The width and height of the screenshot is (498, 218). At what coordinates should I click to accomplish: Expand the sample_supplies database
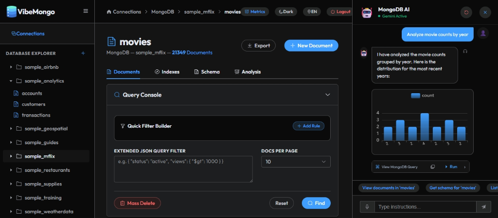pos(11,184)
